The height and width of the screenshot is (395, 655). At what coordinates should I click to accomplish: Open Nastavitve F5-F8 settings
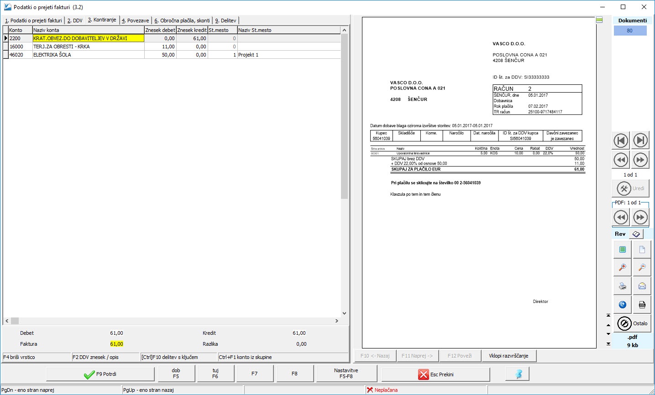[346, 374]
